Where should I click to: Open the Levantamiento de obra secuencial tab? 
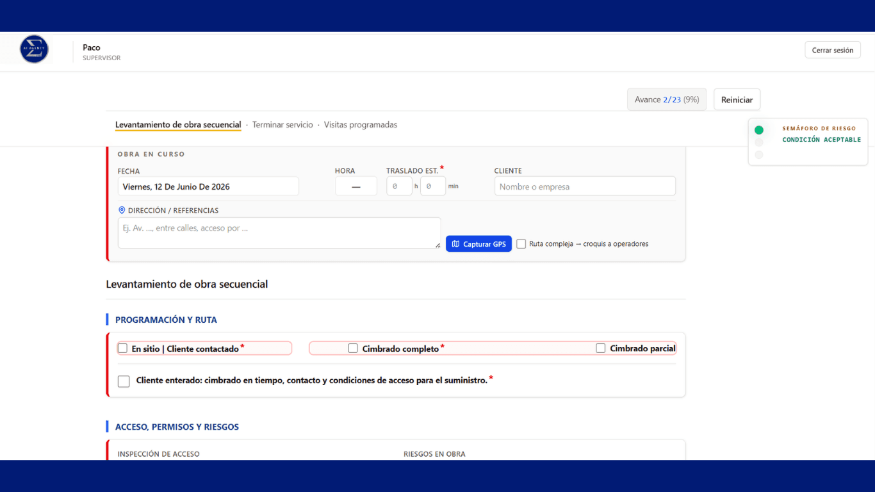coord(178,125)
